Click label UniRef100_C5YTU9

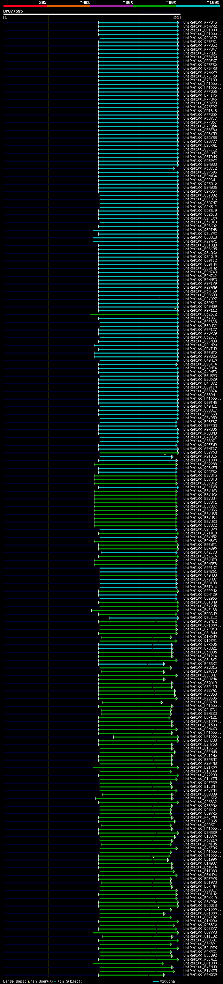(x=200, y=349)
